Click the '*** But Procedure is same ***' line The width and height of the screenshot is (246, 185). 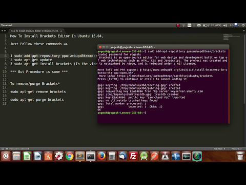point(39,72)
